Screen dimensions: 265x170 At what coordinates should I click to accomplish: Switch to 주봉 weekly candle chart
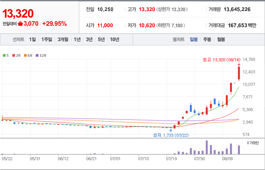[207, 40]
